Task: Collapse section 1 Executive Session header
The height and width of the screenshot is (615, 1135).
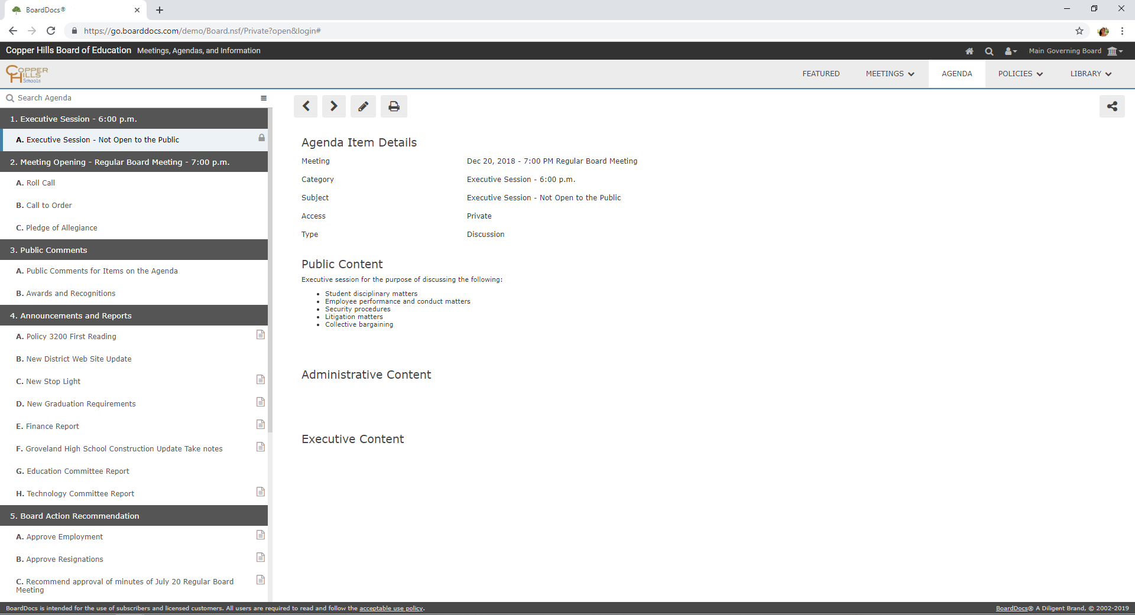Action: 134,119
